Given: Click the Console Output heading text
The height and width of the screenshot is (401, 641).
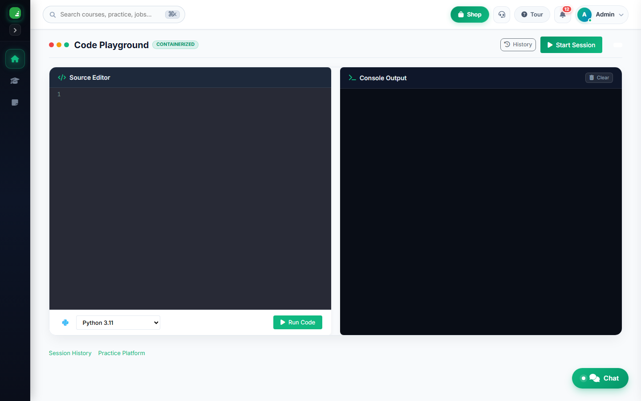Looking at the screenshot, I should coord(383,78).
